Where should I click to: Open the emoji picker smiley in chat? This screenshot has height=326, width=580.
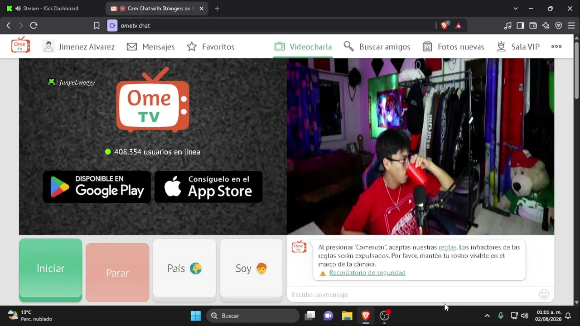pos(544,295)
